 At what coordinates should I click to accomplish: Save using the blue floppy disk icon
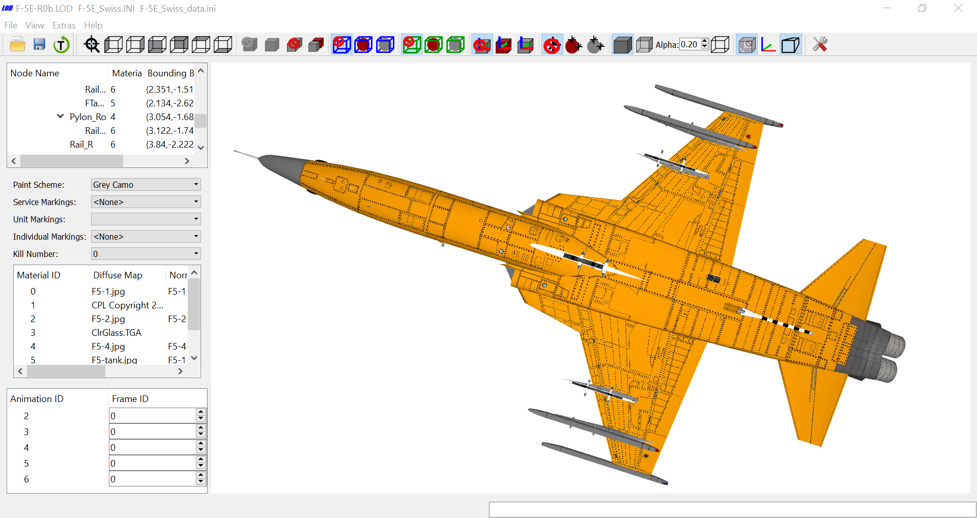(x=40, y=45)
